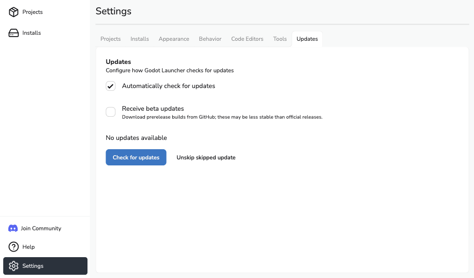Open the Help sidebar entry

45,247
